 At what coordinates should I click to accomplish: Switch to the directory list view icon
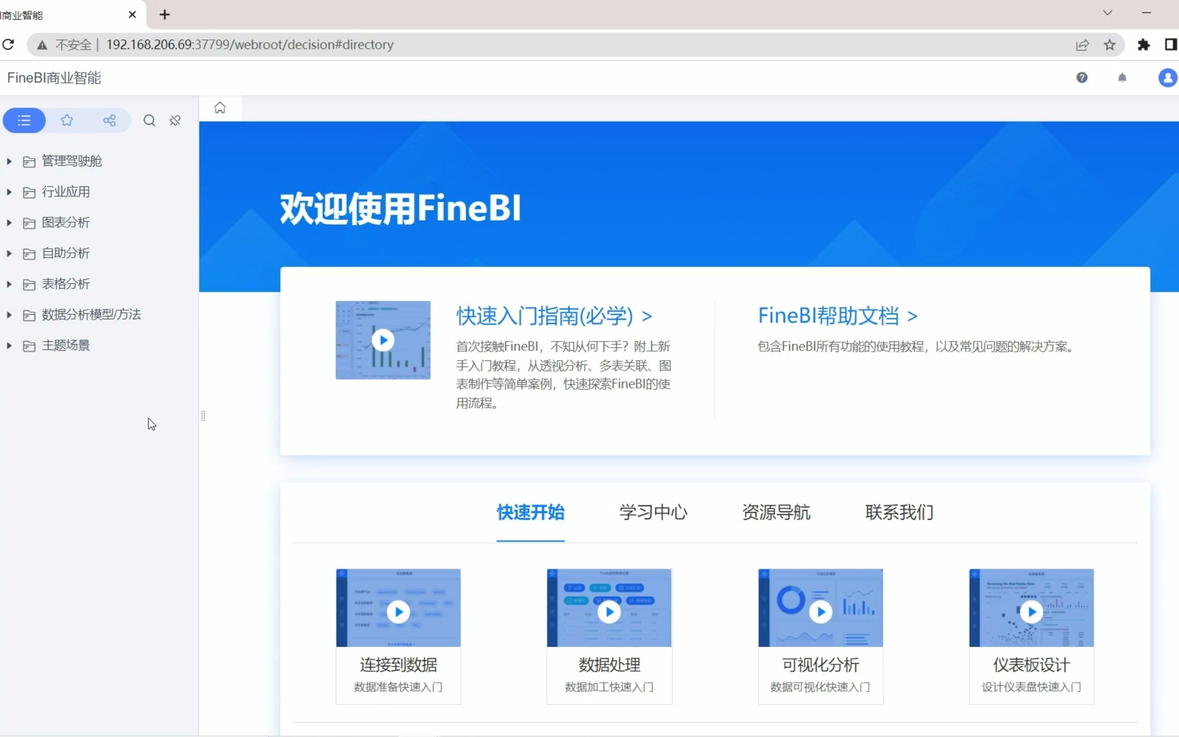coord(24,121)
